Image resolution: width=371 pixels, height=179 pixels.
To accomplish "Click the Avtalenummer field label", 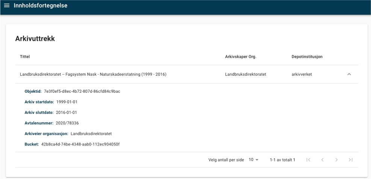I will click(39, 123).
